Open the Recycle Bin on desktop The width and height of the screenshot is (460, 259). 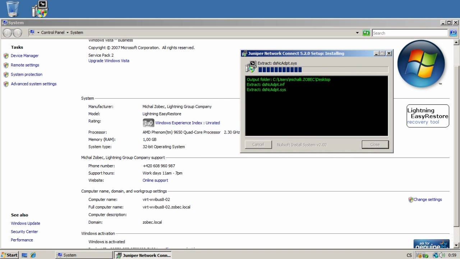click(13, 9)
